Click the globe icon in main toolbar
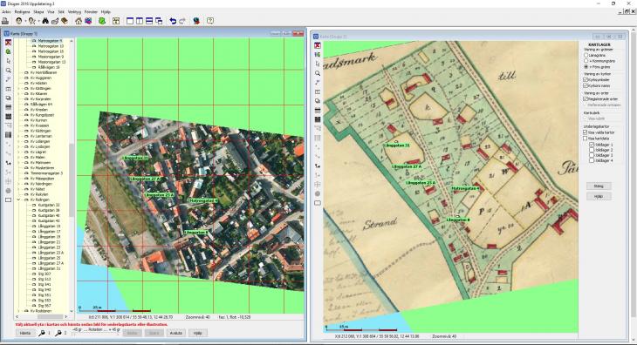This screenshot has height=345, width=637. [196, 21]
